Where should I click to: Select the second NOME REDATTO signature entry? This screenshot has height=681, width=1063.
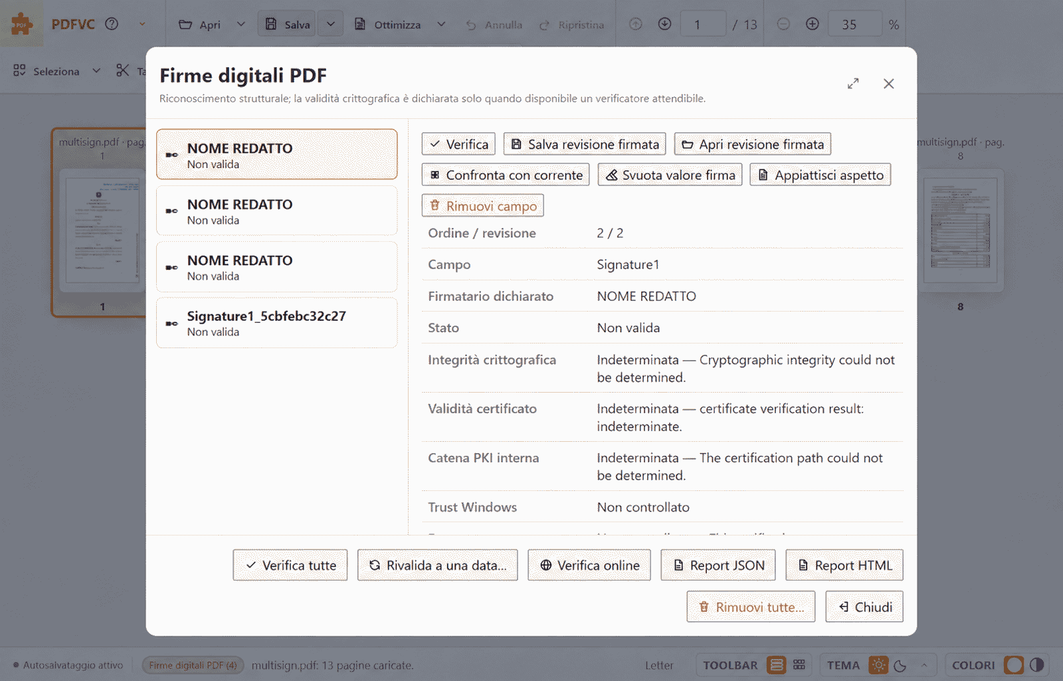pyautogui.click(x=277, y=211)
